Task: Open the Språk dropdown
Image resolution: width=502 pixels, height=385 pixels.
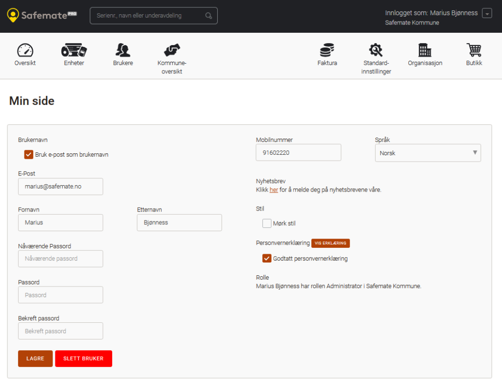Action: point(427,153)
